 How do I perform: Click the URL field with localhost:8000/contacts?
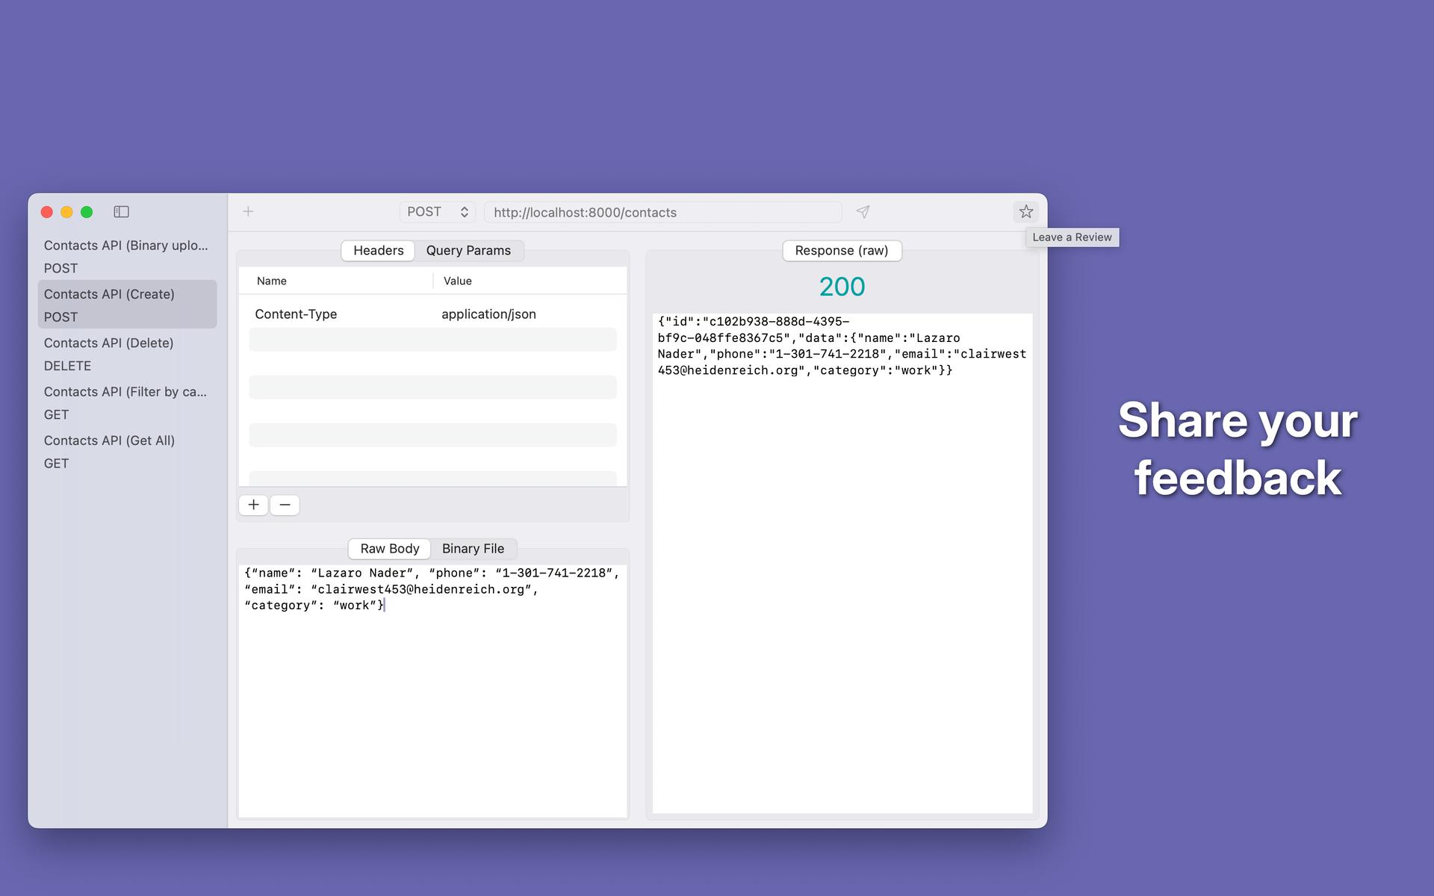pos(662,213)
